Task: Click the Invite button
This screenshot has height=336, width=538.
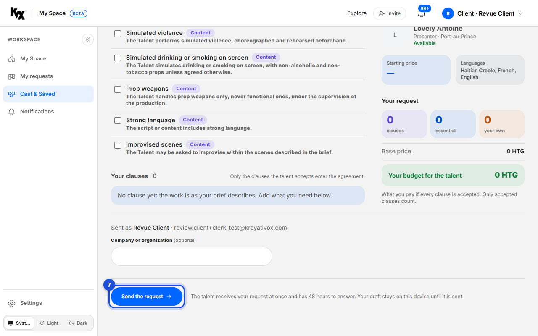Action: coord(390,13)
